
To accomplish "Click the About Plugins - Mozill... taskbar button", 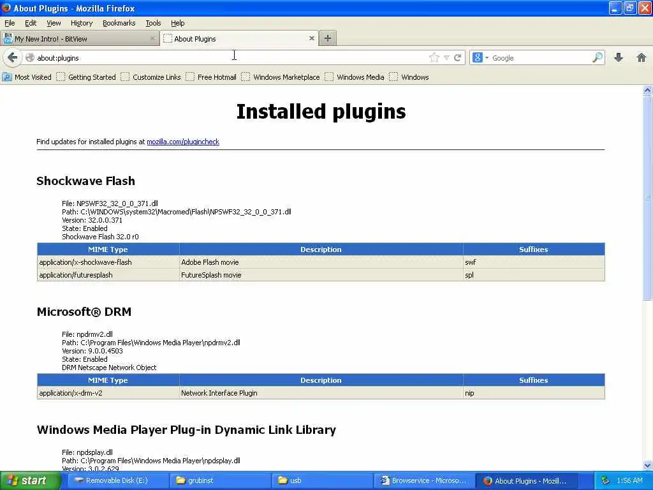I will tap(526, 480).
